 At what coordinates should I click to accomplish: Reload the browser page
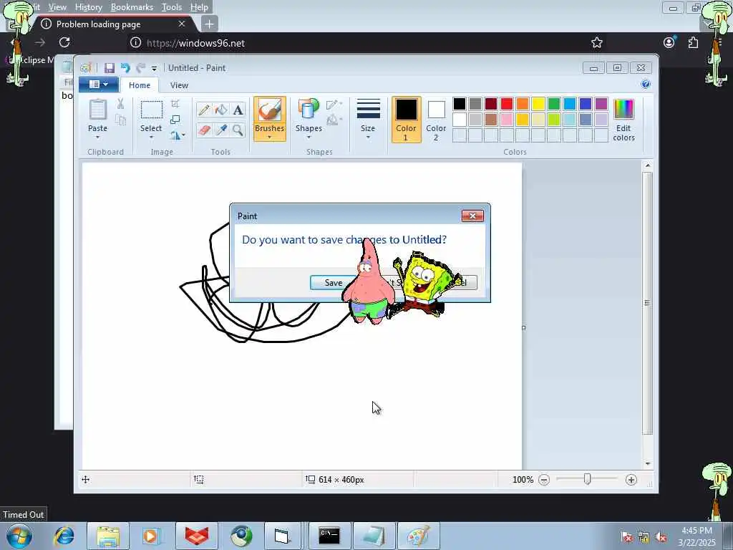pos(64,42)
